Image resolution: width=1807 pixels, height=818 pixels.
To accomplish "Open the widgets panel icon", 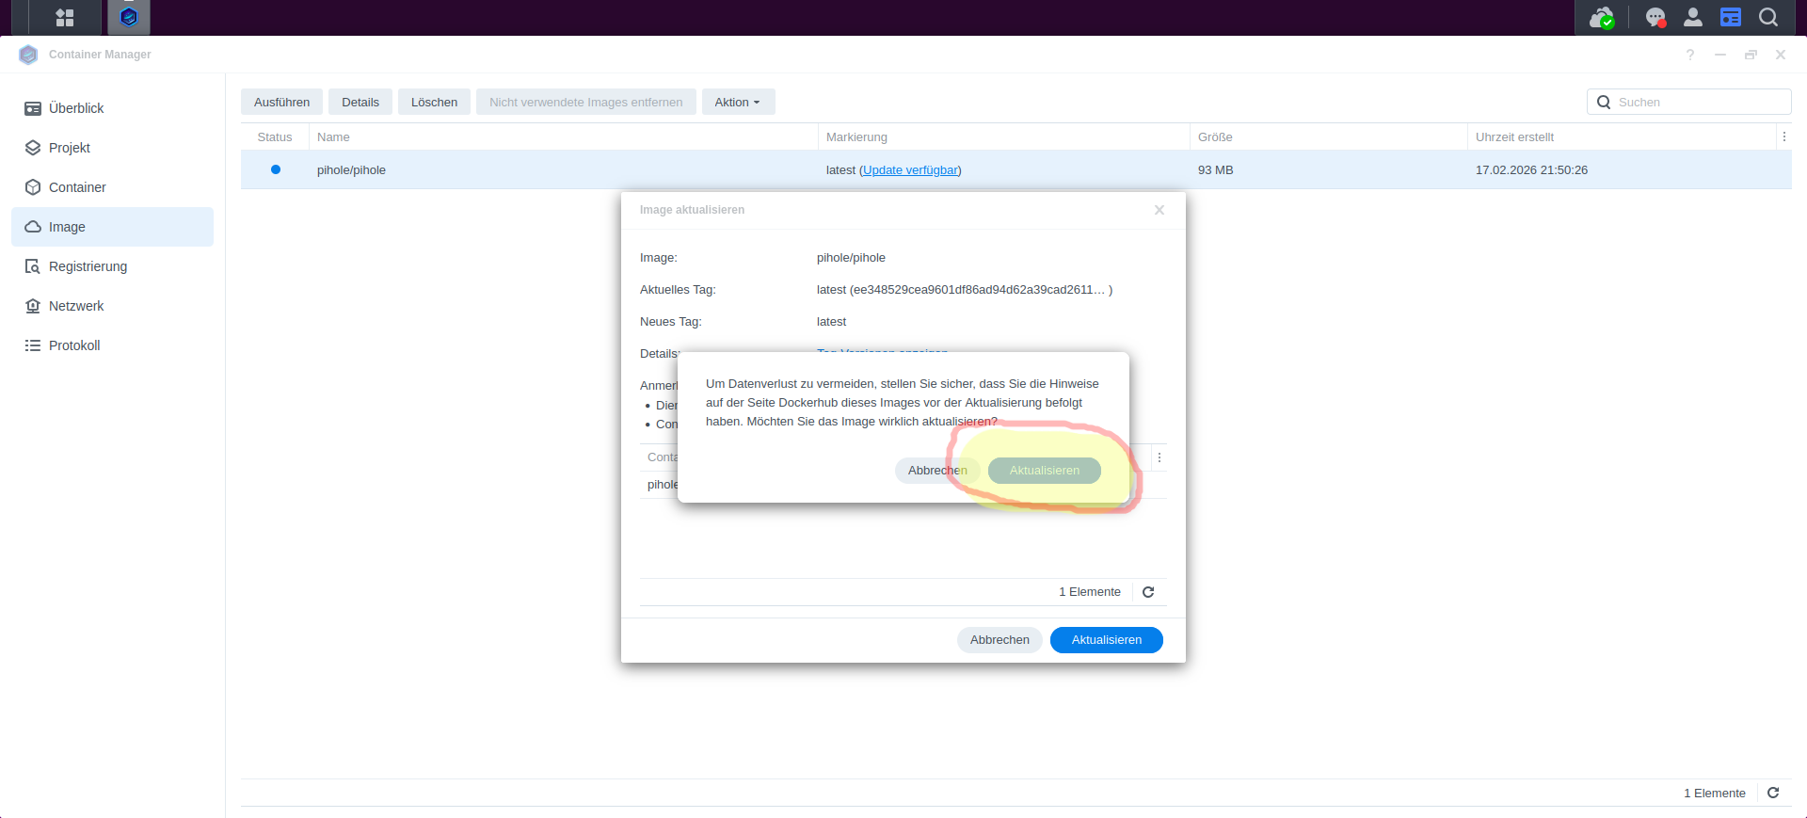I will (1730, 17).
